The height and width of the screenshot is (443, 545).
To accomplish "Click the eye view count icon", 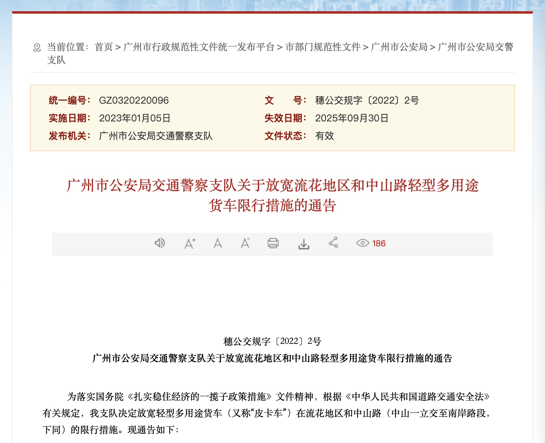I will pyautogui.click(x=362, y=243).
